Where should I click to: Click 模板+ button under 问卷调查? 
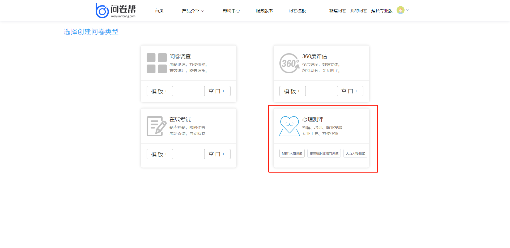(160, 91)
